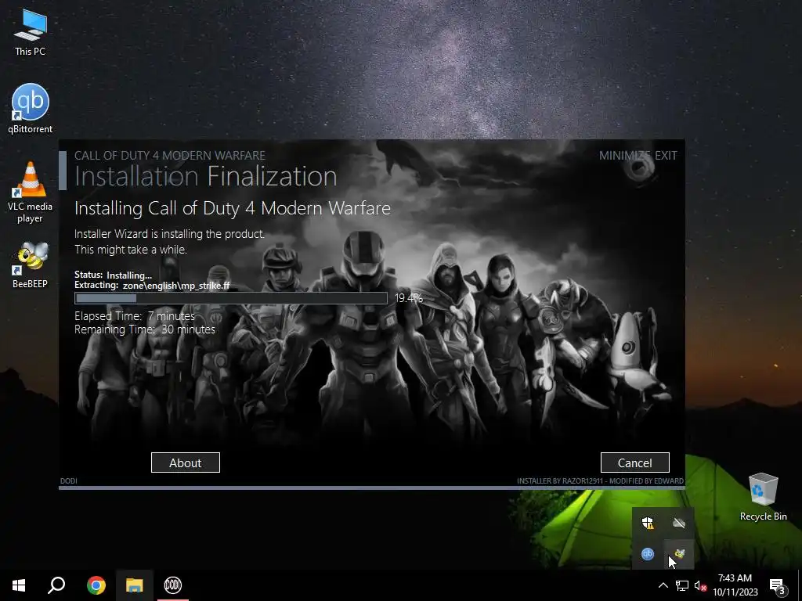Viewport: 802px width, 601px height.
Task: Open qBittorrent icon in tray overflow
Action: (648, 554)
